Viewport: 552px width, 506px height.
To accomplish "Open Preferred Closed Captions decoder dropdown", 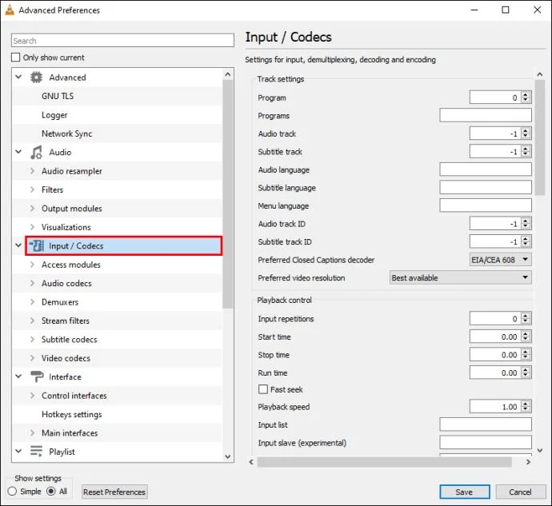I will click(x=500, y=260).
